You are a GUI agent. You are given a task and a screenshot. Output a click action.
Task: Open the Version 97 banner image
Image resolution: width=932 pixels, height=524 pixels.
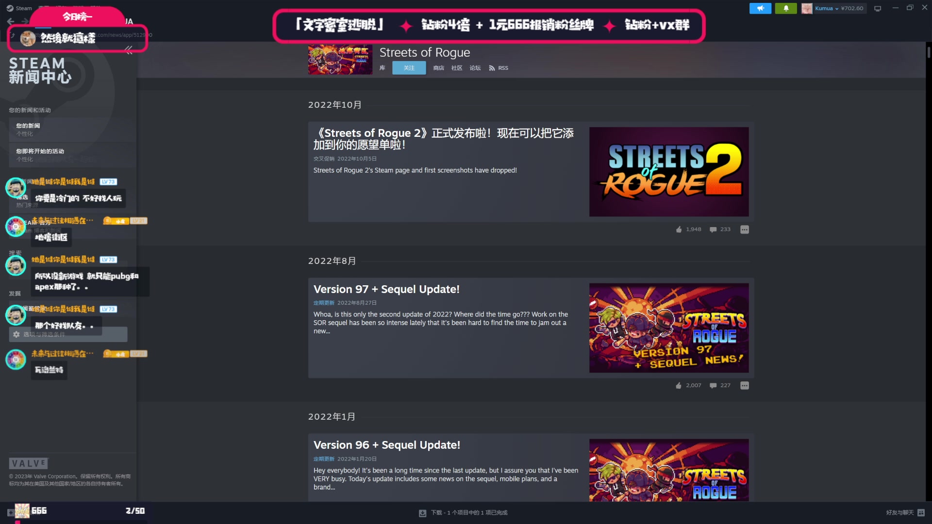(x=669, y=328)
